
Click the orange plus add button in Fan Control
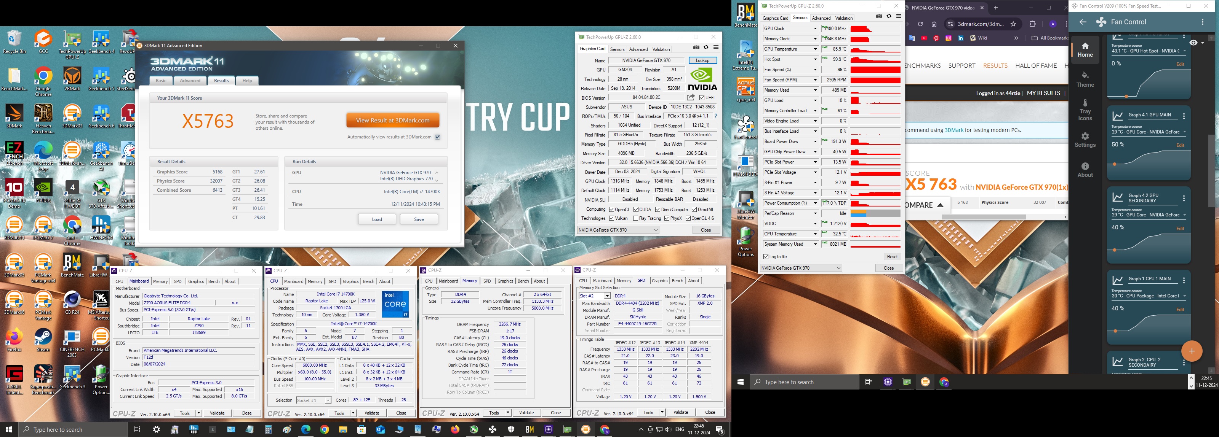pyautogui.click(x=1192, y=351)
